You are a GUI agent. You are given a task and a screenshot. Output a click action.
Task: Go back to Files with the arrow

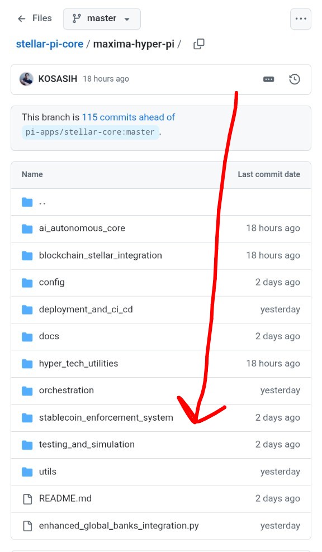tap(22, 18)
